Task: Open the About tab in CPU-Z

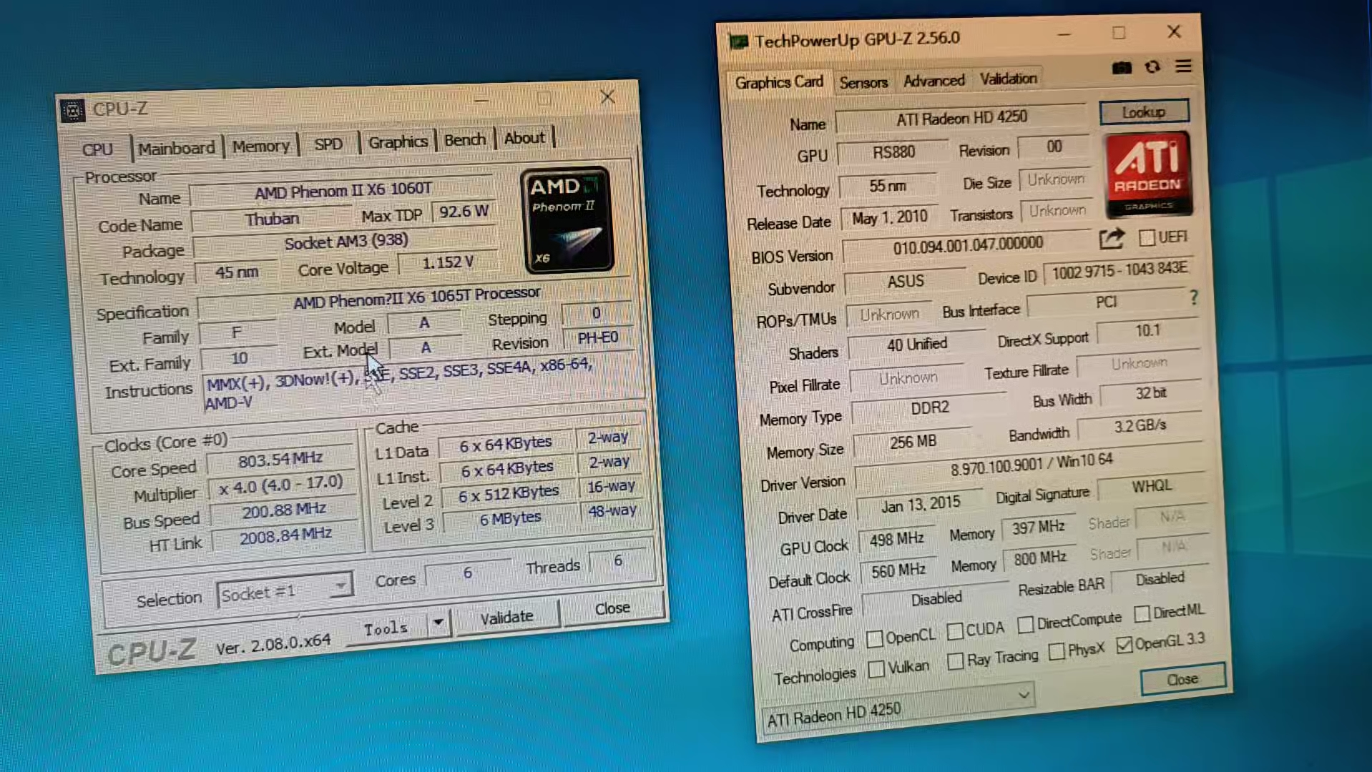Action: click(x=524, y=137)
